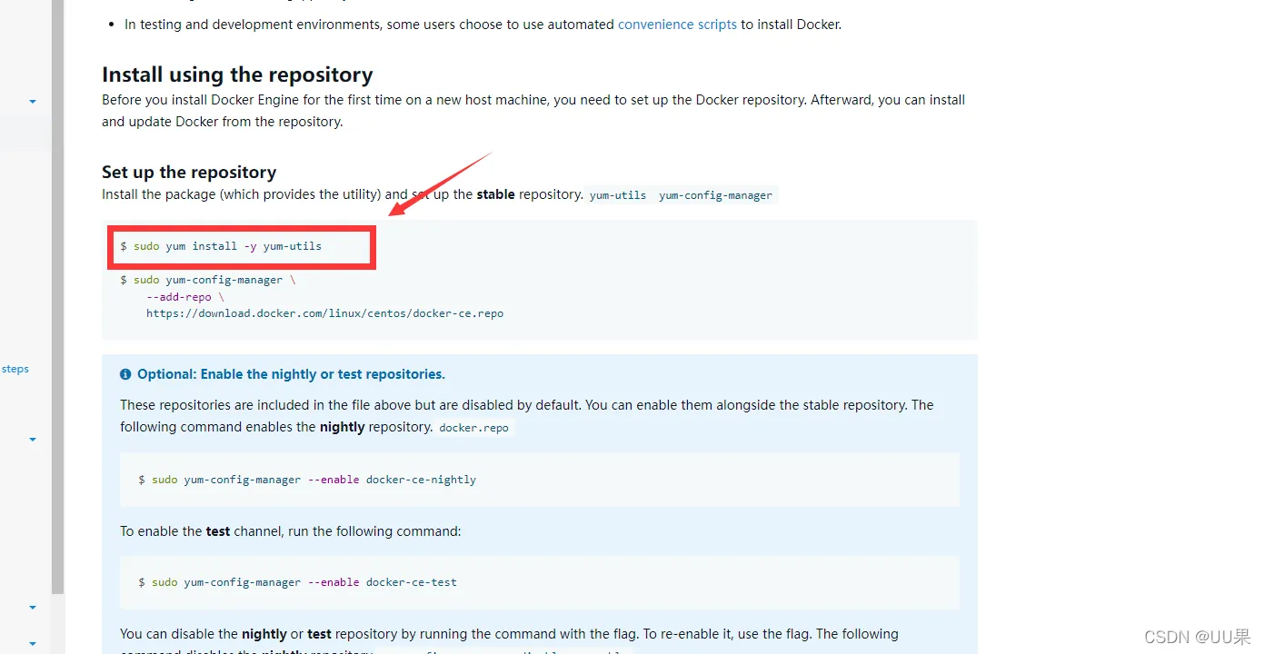Screen dimensions: 1265x654
Task: Click the info icon beside Optional note
Action: [x=125, y=374]
